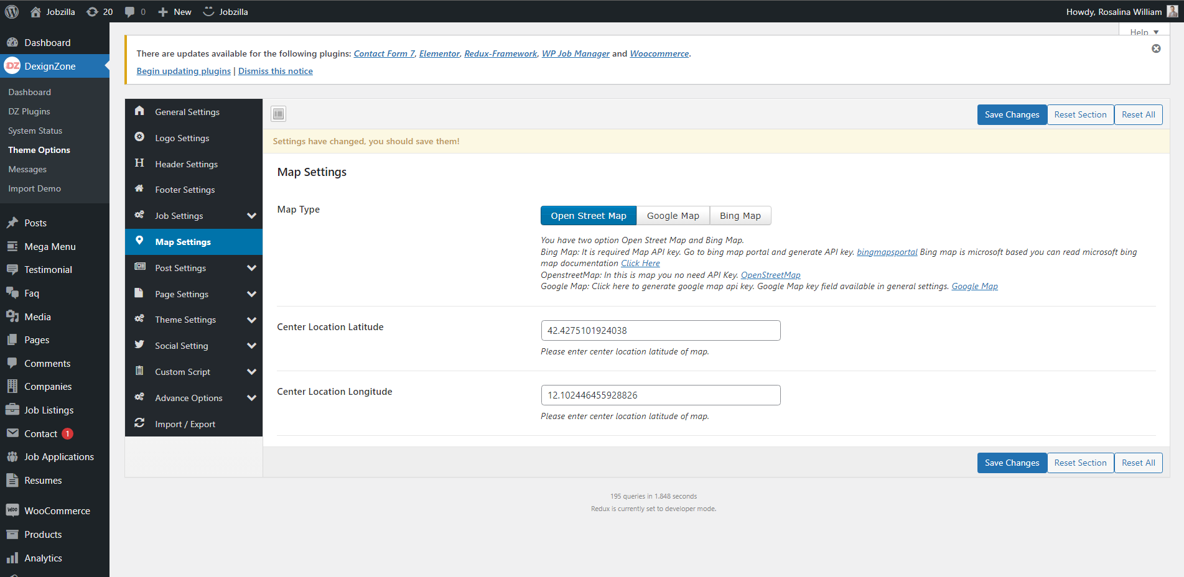Choose Bing Map option
Image resolution: width=1184 pixels, height=577 pixels.
coord(740,216)
